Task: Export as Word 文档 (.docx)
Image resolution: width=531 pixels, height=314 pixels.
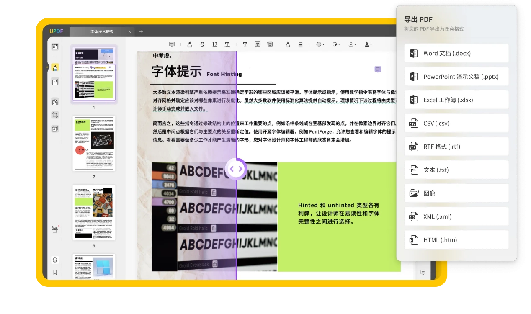Action: coord(456,53)
